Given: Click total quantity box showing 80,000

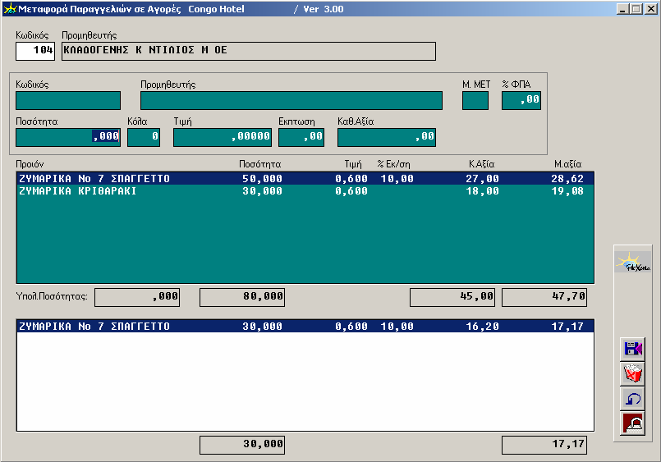Looking at the screenshot, I should [242, 297].
